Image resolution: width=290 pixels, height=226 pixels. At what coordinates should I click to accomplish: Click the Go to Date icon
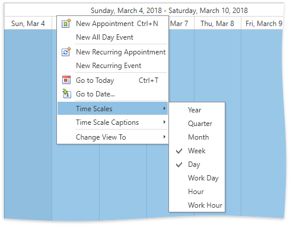(66, 93)
